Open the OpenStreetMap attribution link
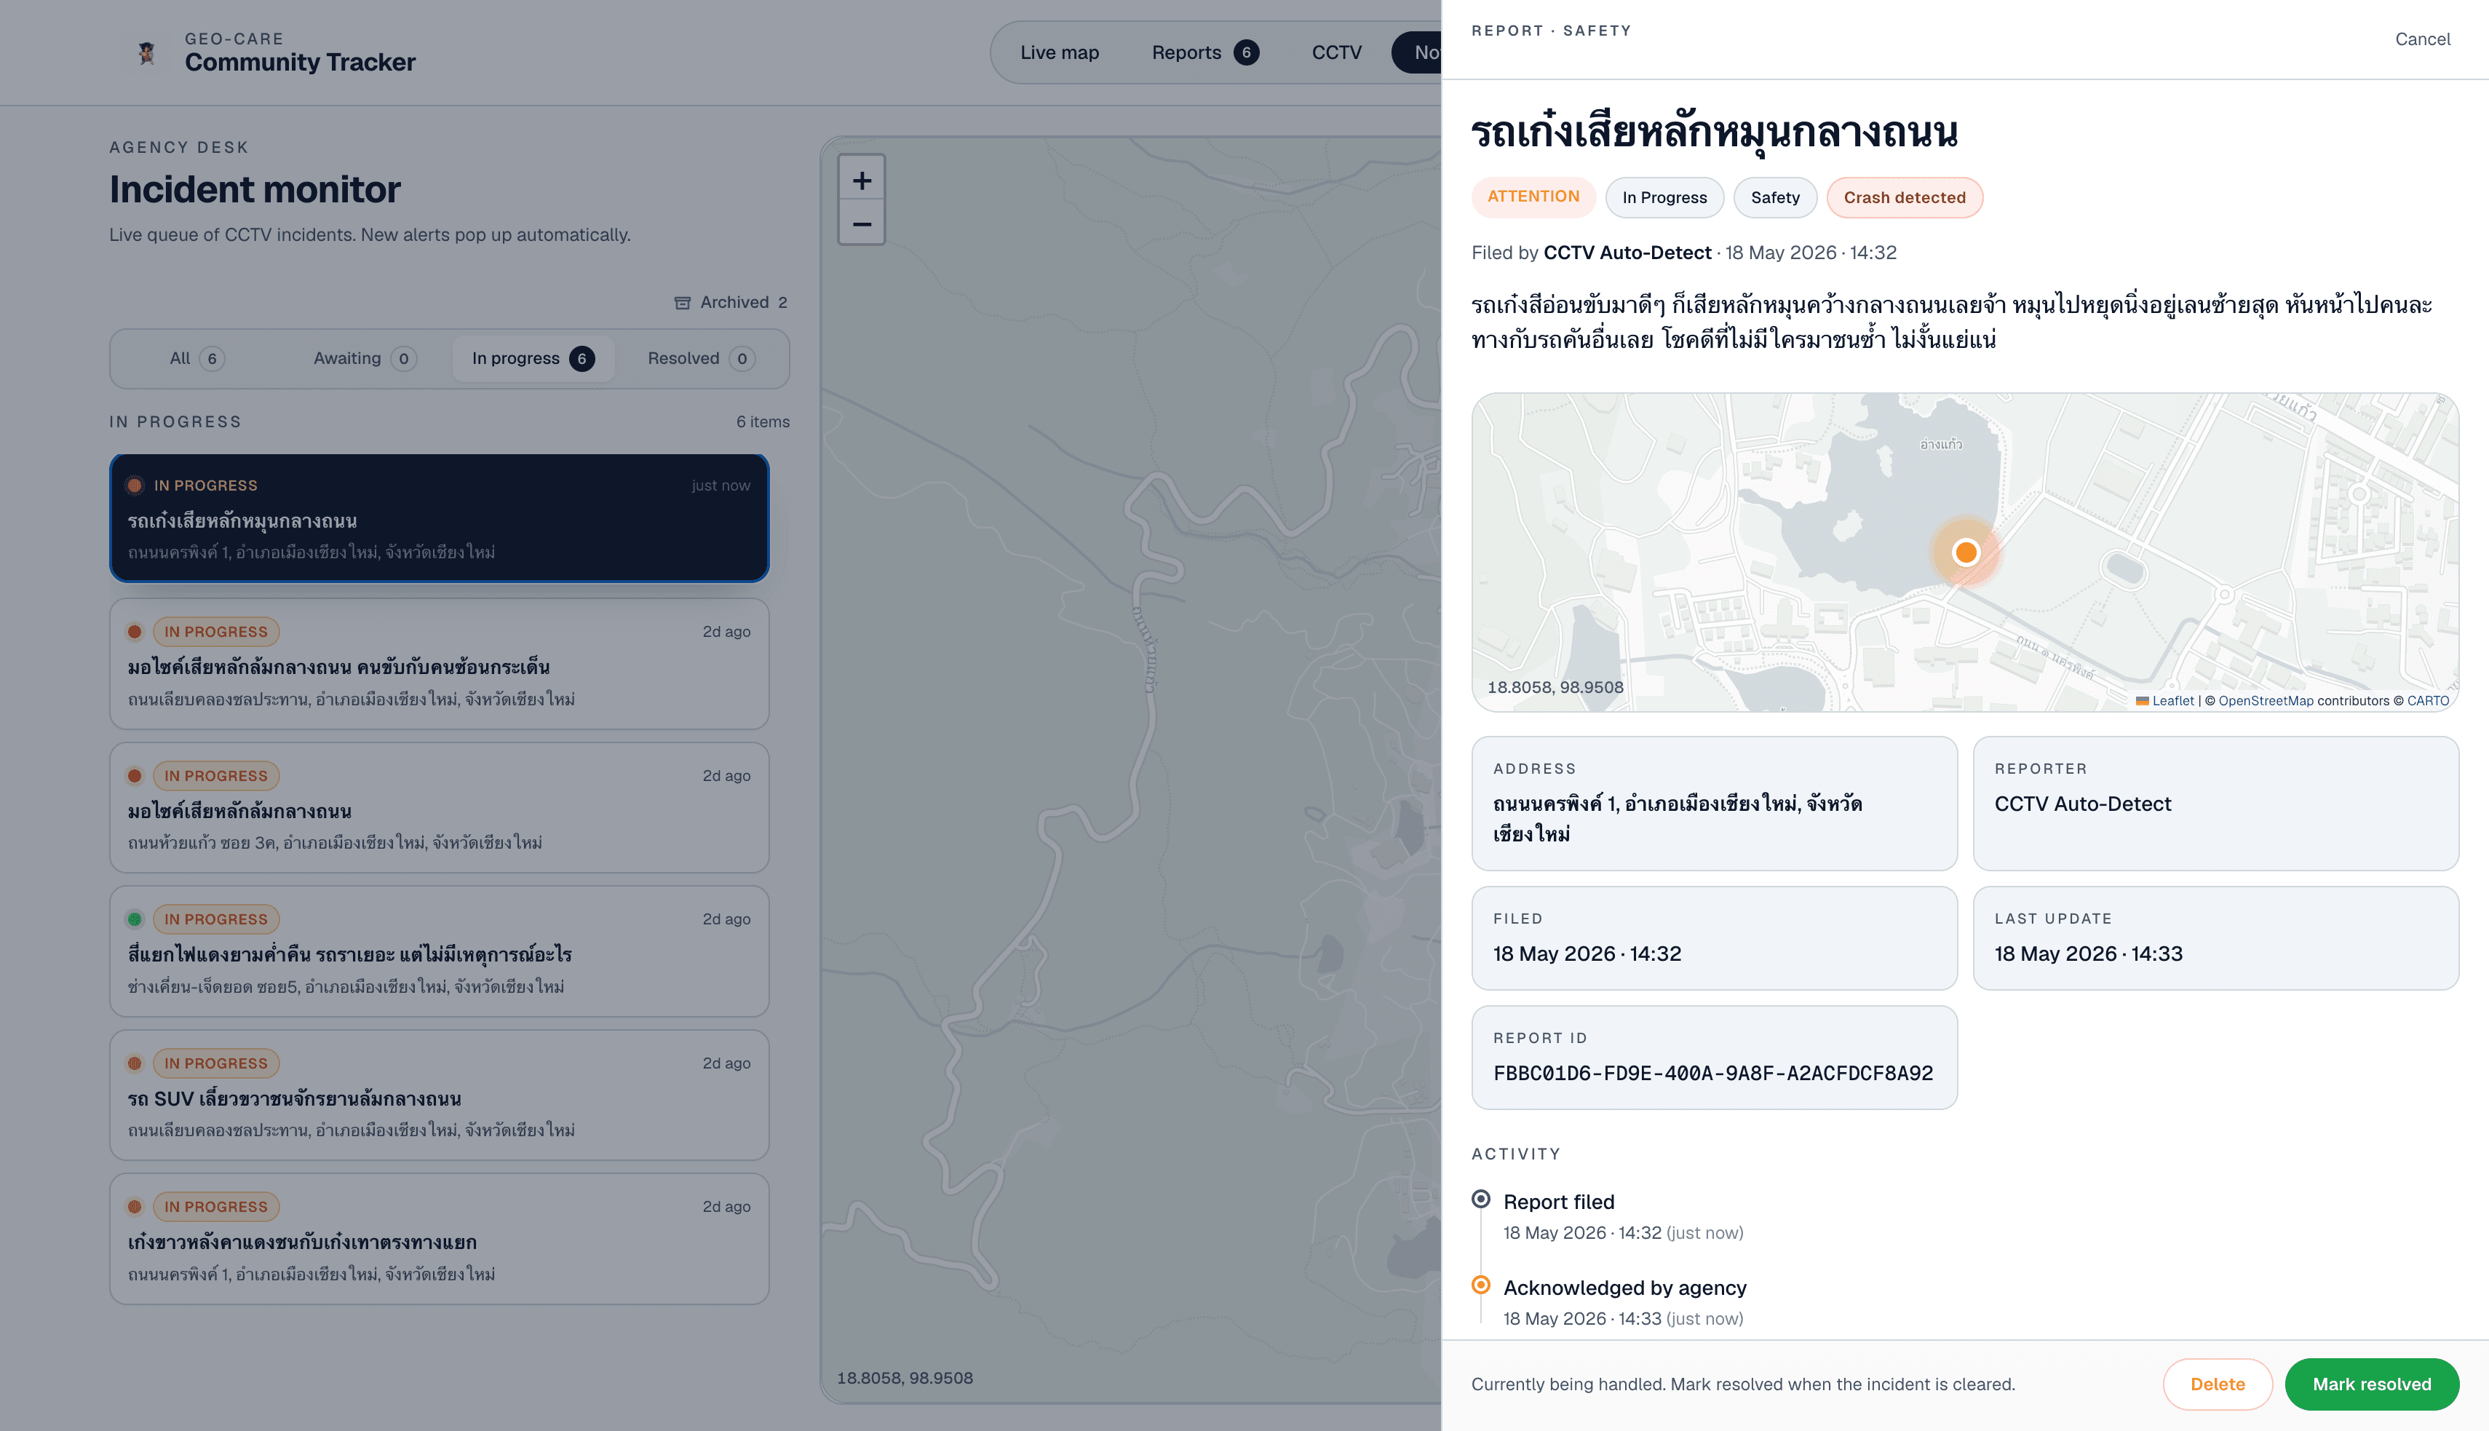Image resolution: width=2489 pixels, height=1431 pixels. tap(2265, 701)
